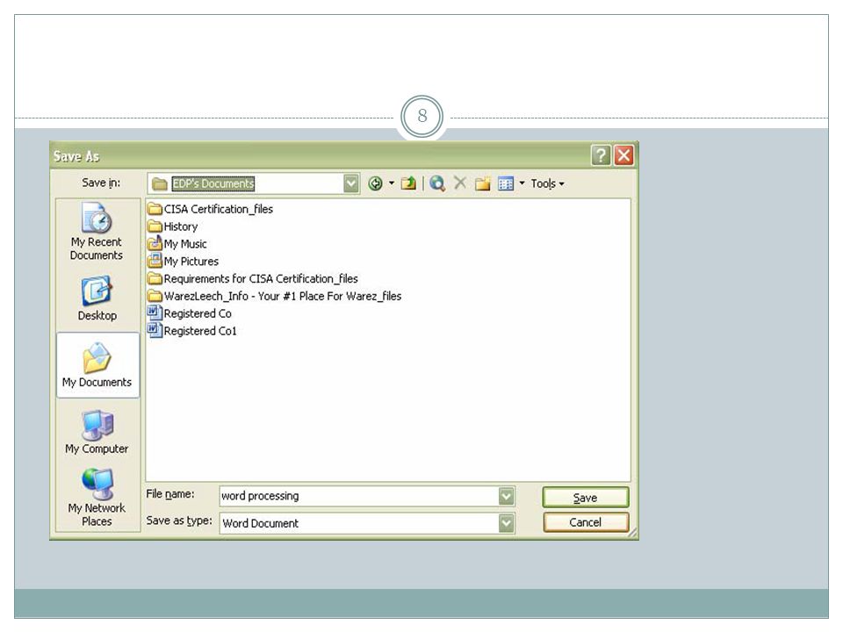Select Requirements for CISA Certification_files folder
The image size is (843, 632).
click(x=253, y=278)
